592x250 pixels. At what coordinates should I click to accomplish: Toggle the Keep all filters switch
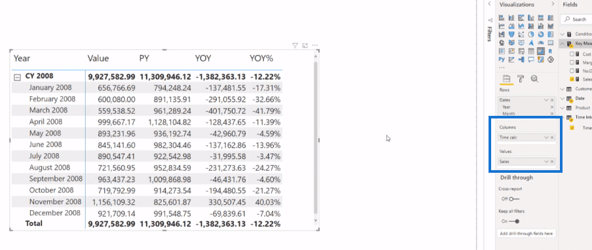coord(513,221)
